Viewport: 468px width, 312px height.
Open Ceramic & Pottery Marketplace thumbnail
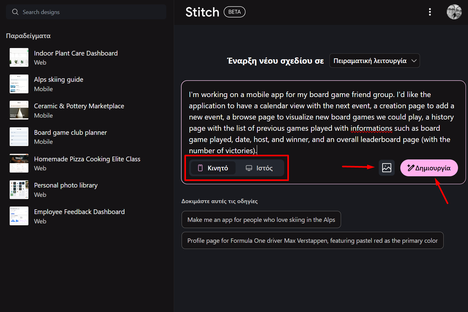tap(19, 110)
